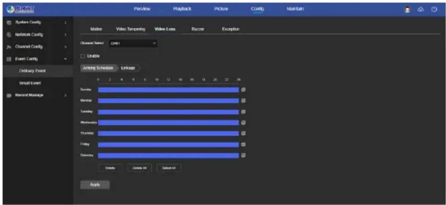
Task: Click the Delete button
Action: (110, 168)
